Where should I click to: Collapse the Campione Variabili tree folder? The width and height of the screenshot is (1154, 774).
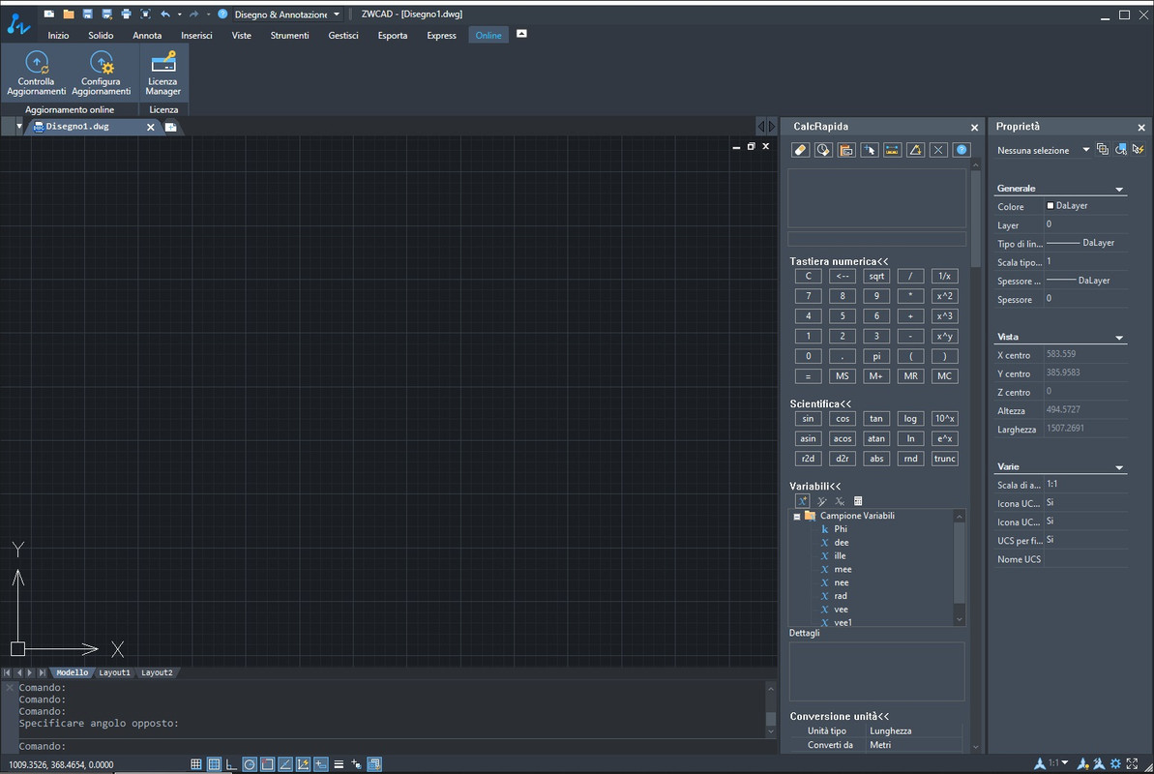796,517
